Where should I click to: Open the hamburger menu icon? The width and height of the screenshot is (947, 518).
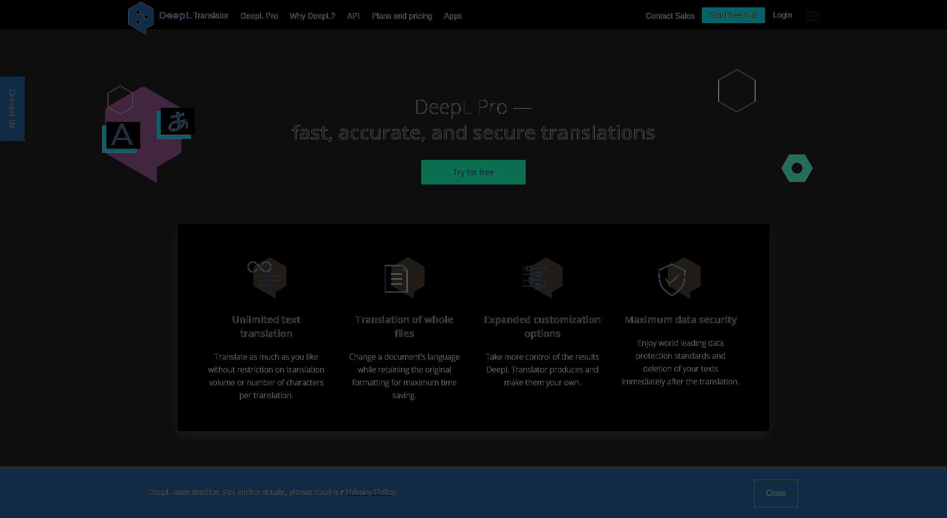coord(812,16)
